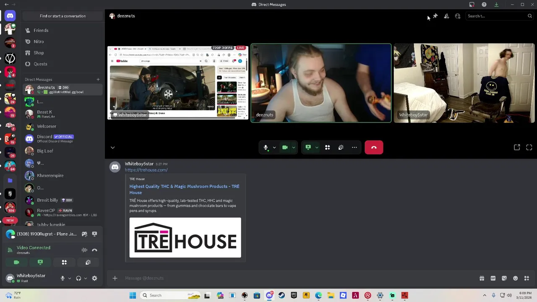Screen dimensions: 537x302
Task: Open input device dropdown in user panel
Action: tap(70, 278)
